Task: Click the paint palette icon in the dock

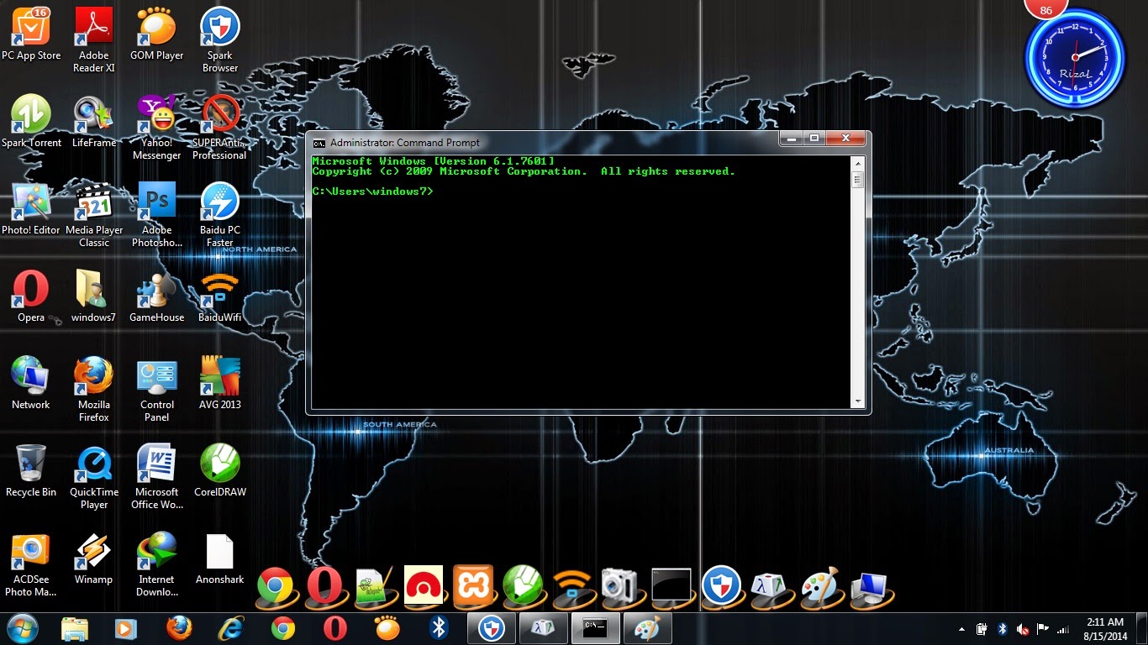Action: (x=819, y=586)
